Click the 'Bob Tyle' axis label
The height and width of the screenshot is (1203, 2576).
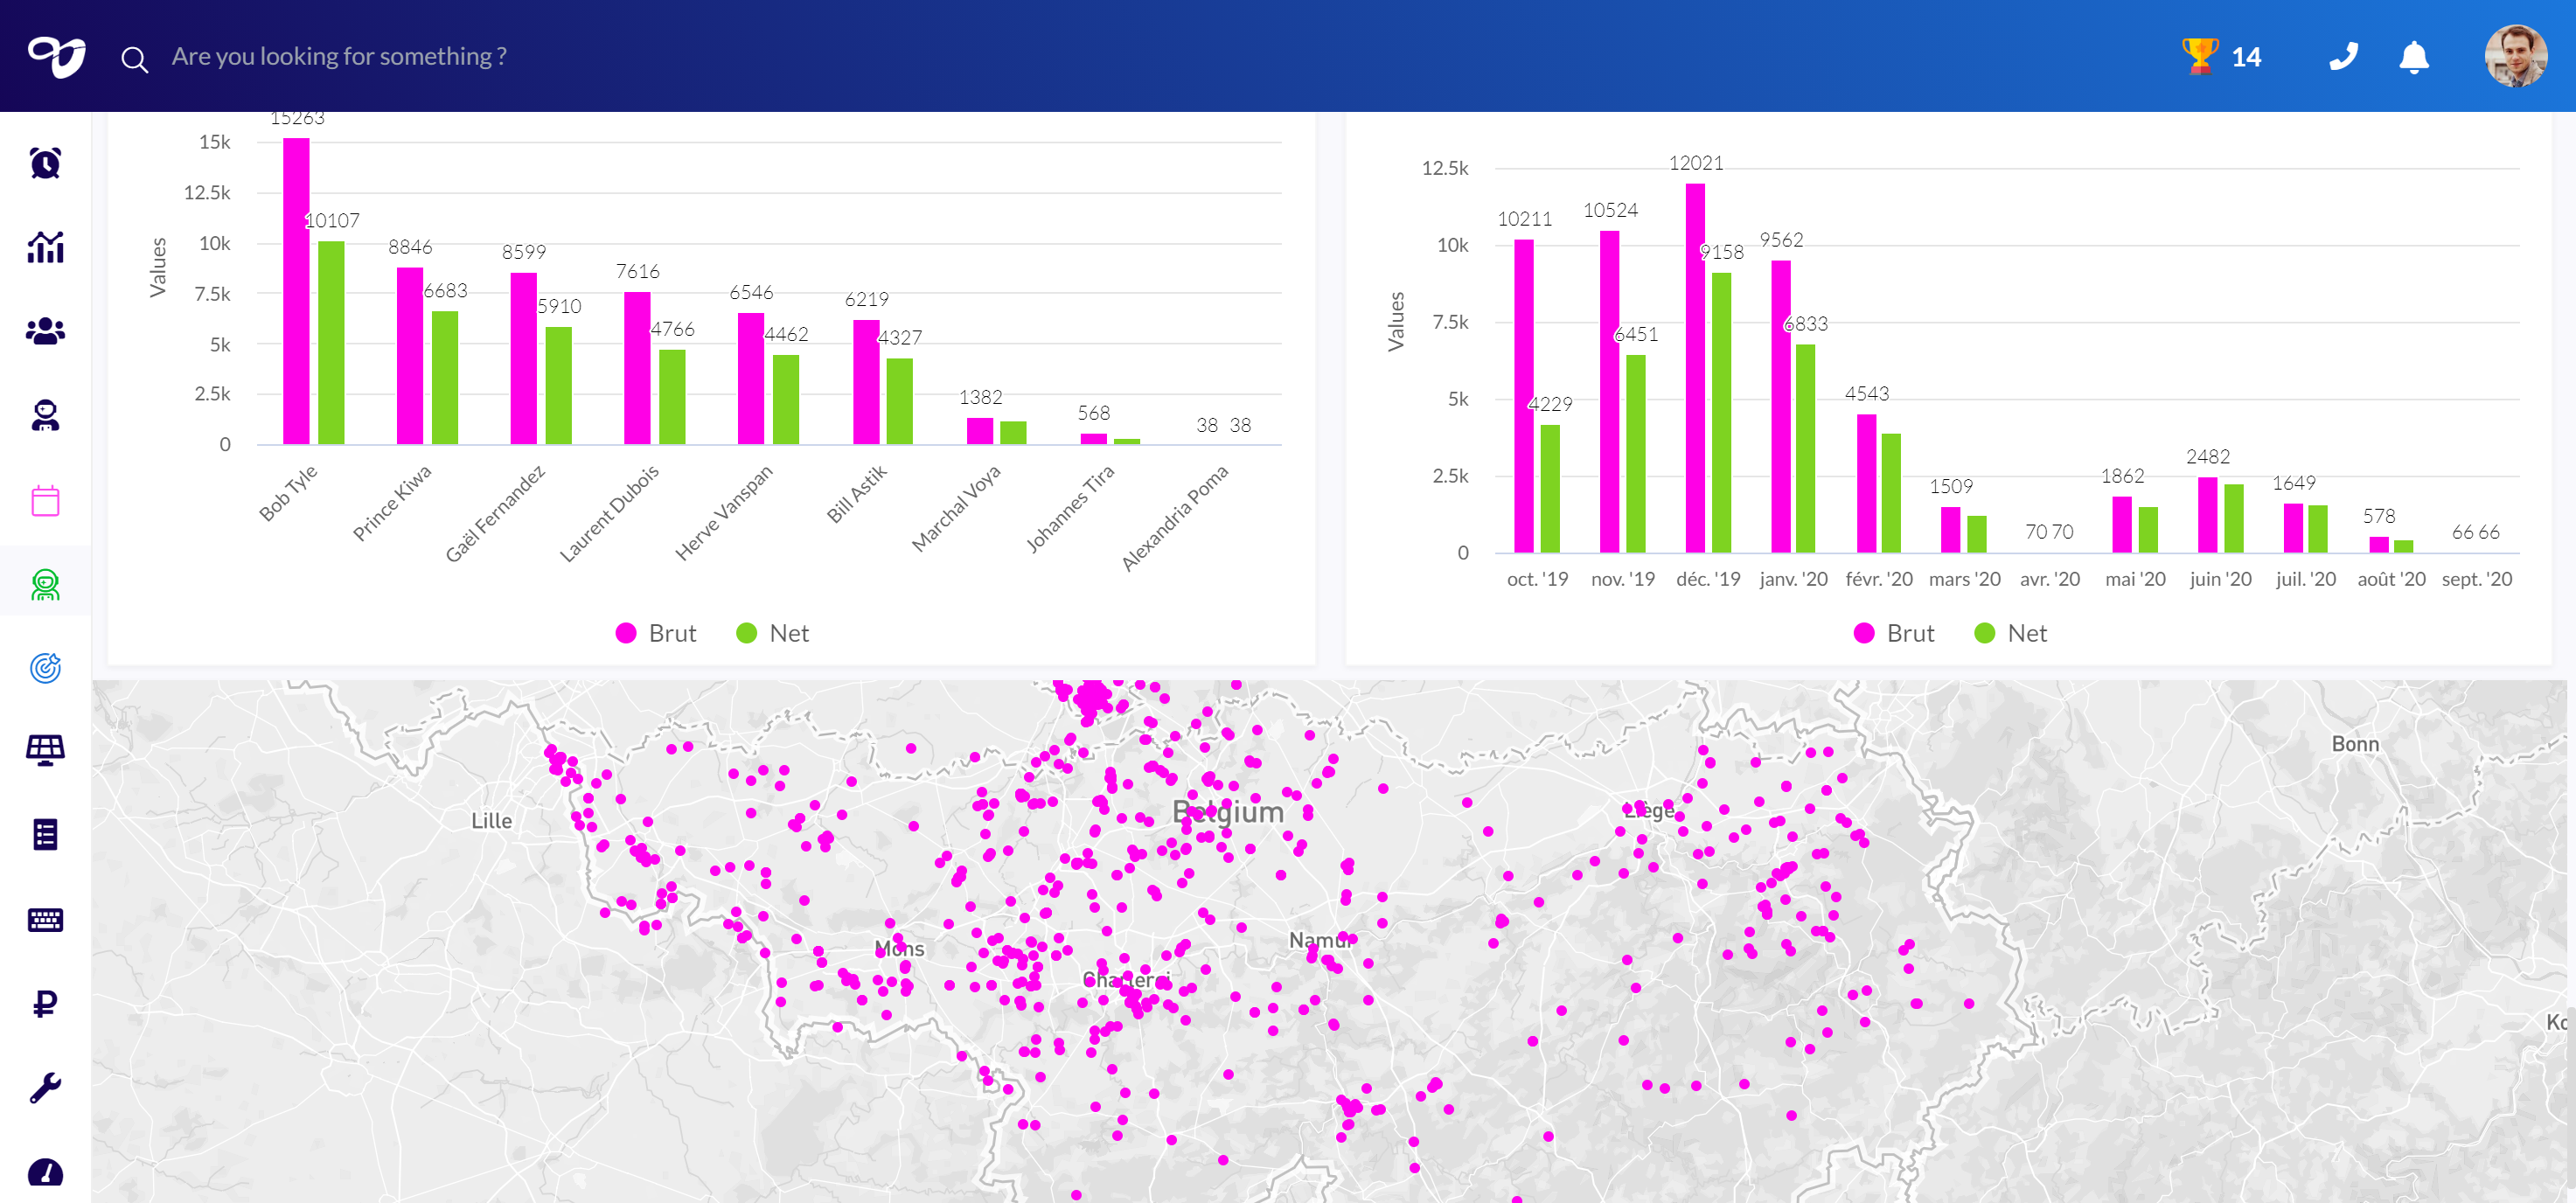pos(287,493)
